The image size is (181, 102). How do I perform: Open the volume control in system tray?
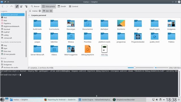point(157,99)
